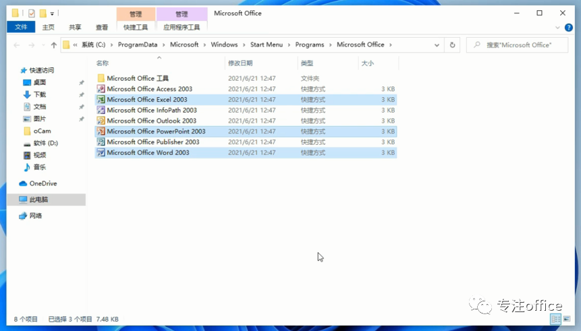This screenshot has width=581, height=331.
Task: Open the oCam folder in sidebar
Action: [42, 131]
